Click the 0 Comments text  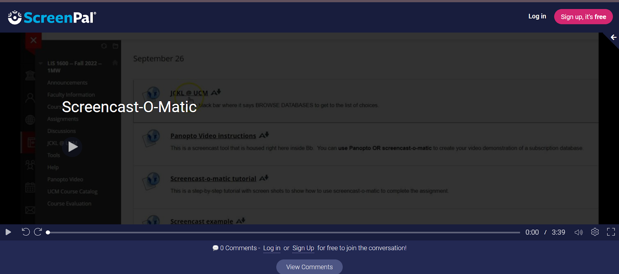click(x=238, y=248)
